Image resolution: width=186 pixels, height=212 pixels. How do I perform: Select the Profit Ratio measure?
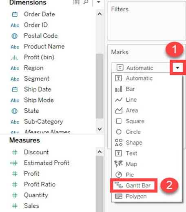(x=40, y=184)
